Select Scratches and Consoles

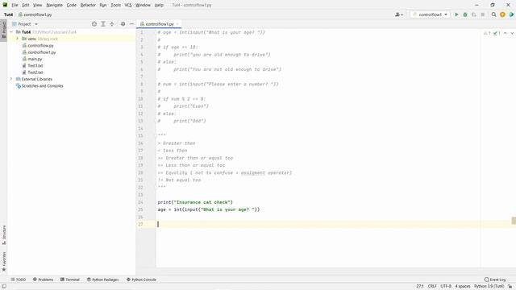pyautogui.click(x=42, y=86)
